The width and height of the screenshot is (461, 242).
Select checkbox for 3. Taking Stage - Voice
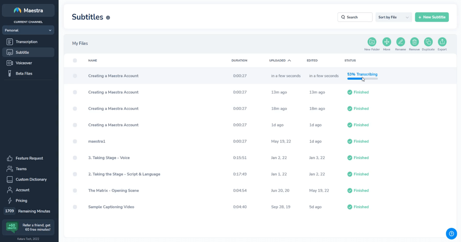click(75, 158)
